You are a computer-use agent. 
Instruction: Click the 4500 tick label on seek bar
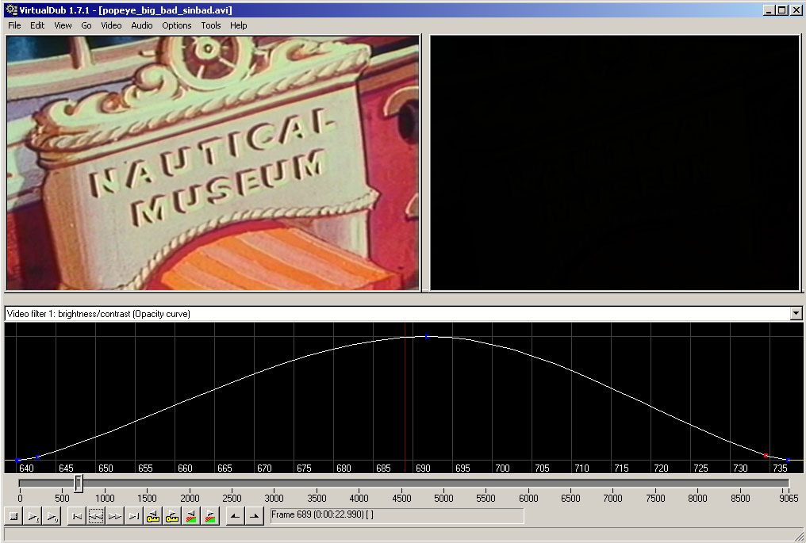tap(401, 499)
